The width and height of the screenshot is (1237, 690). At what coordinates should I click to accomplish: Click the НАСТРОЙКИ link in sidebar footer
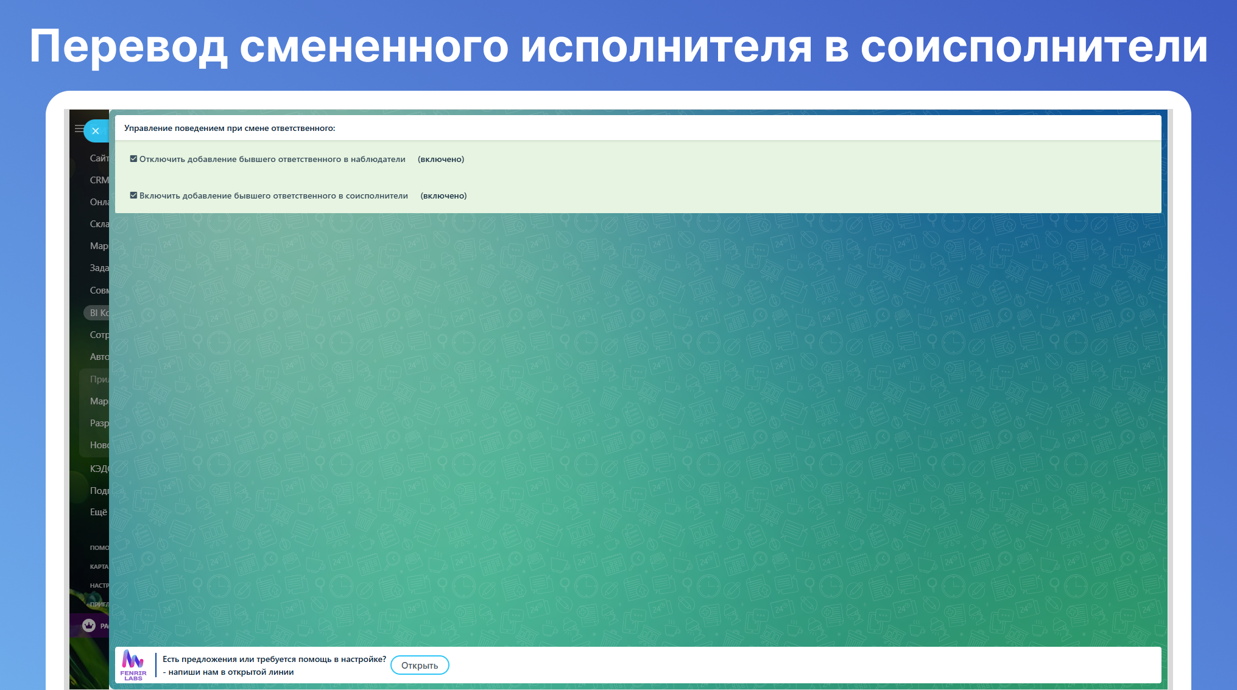(x=99, y=585)
